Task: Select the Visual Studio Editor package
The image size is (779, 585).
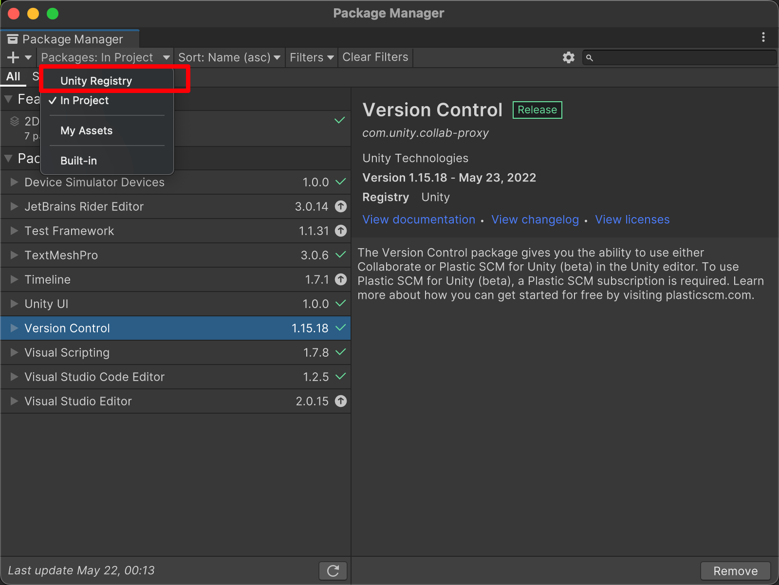Action: (x=175, y=401)
